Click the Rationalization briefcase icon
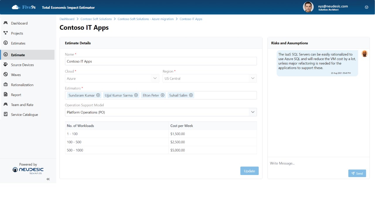This screenshot has width=375, height=210. click(x=6, y=85)
